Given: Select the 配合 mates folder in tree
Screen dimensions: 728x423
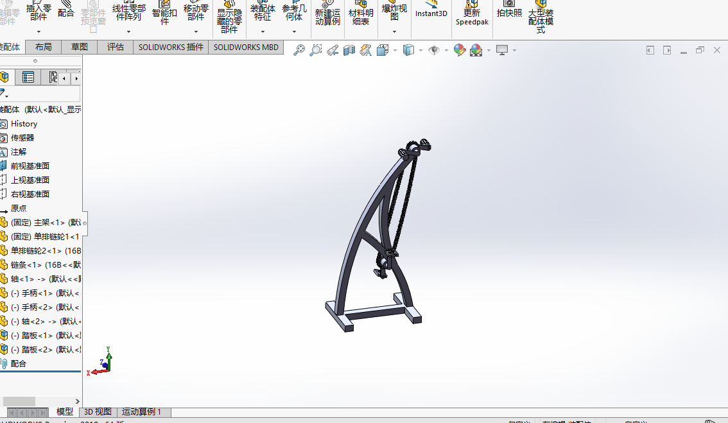Looking at the screenshot, I should tap(19, 364).
